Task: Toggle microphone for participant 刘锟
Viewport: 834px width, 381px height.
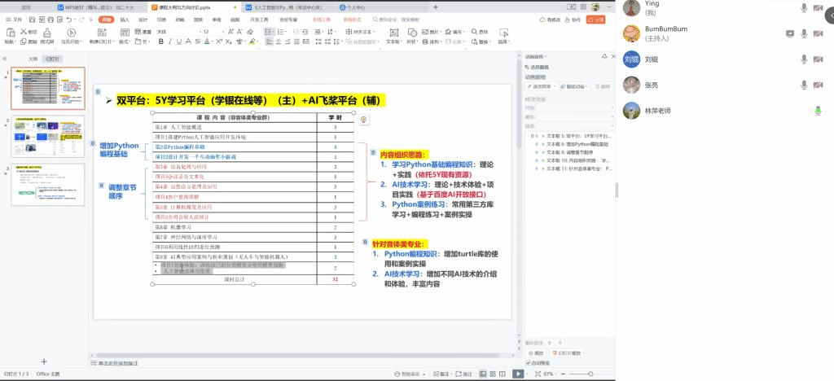Action: (805, 59)
